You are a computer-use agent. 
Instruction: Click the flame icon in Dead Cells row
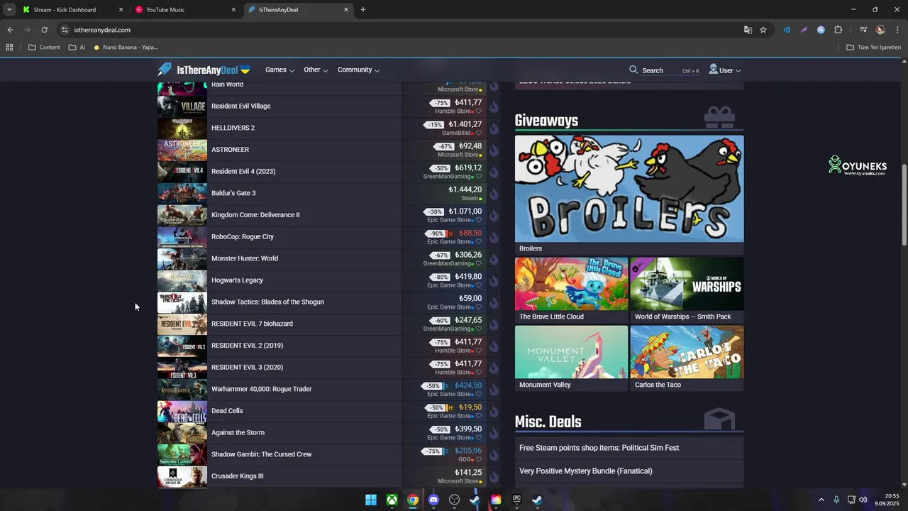click(x=494, y=411)
